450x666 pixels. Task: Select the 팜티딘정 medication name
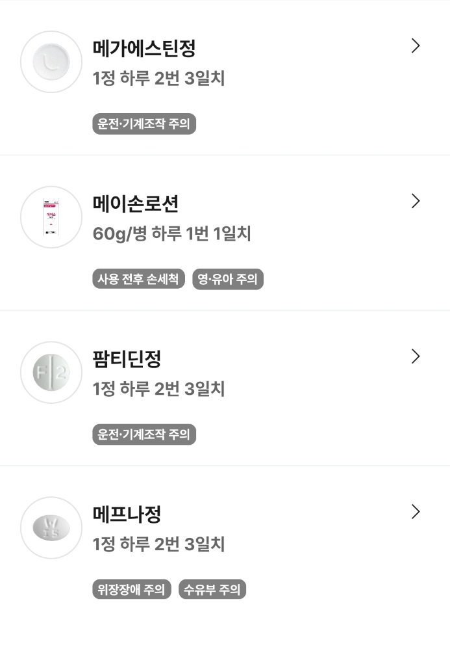coord(127,359)
